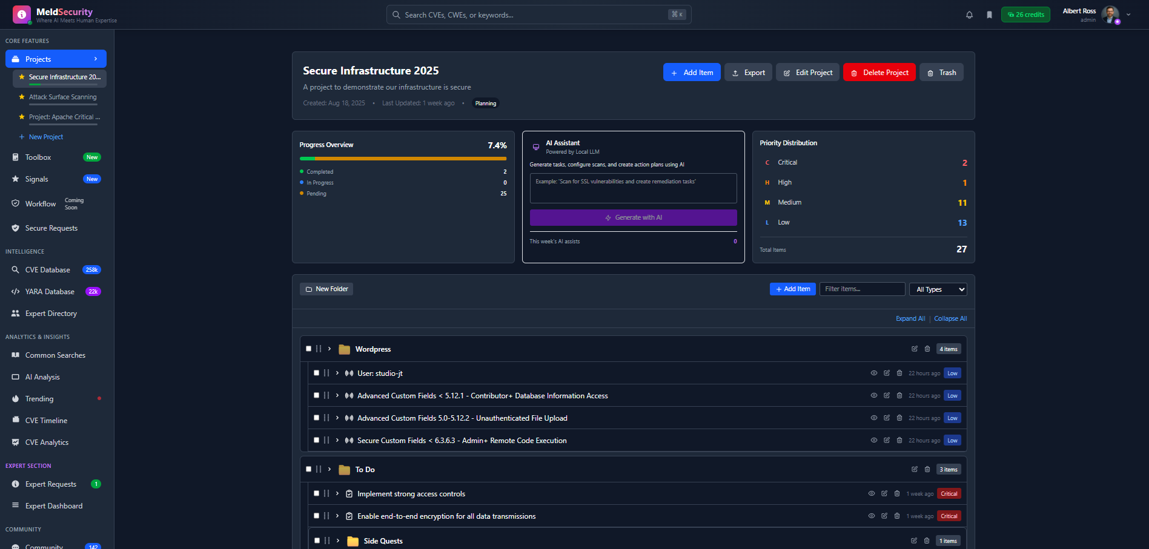This screenshot has width=1149, height=549.
Task: Expand the Unauthenticated File Upload item chevron
Action: (337, 418)
